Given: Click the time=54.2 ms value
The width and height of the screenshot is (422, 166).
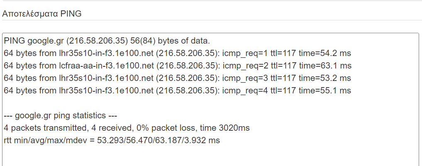Looking at the screenshot, I should pyautogui.click(x=325, y=53).
